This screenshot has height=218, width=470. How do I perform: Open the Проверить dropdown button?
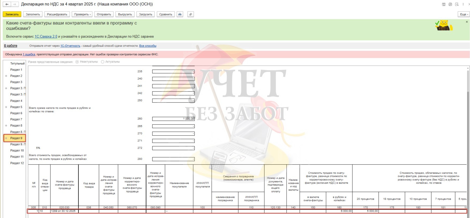point(82,14)
